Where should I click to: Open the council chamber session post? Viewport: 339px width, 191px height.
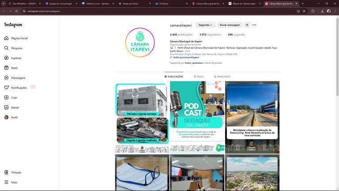point(197,172)
